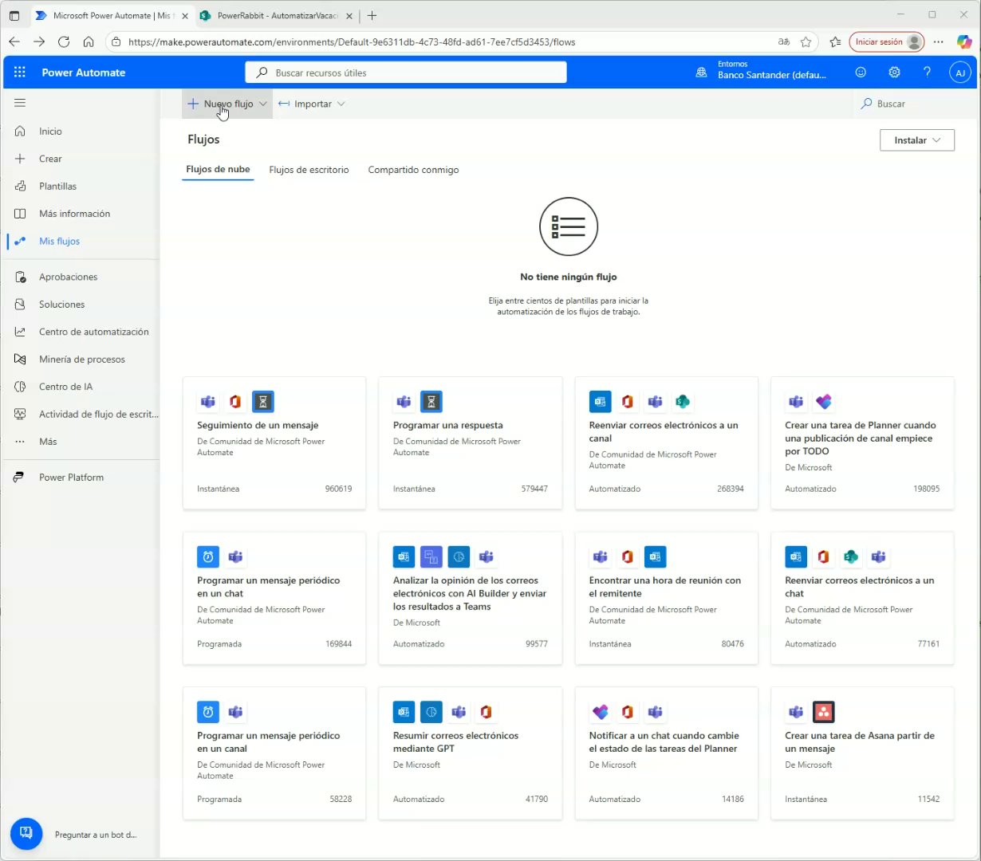Click the Inicio home icon

(x=20, y=131)
